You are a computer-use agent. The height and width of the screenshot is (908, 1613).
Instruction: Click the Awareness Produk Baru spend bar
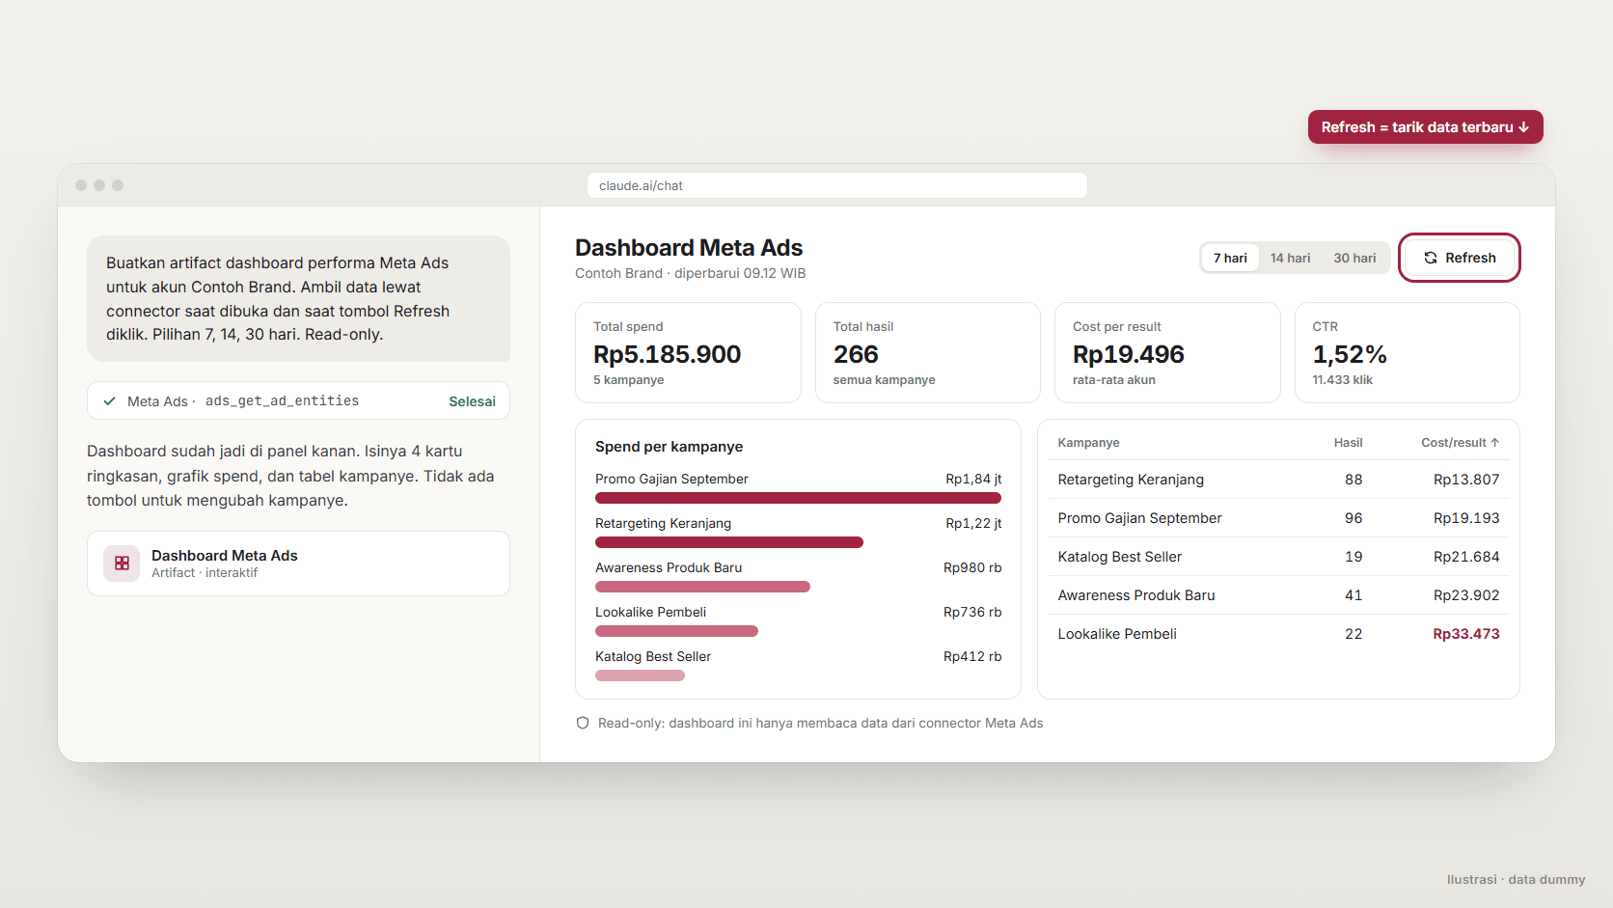[702, 587]
